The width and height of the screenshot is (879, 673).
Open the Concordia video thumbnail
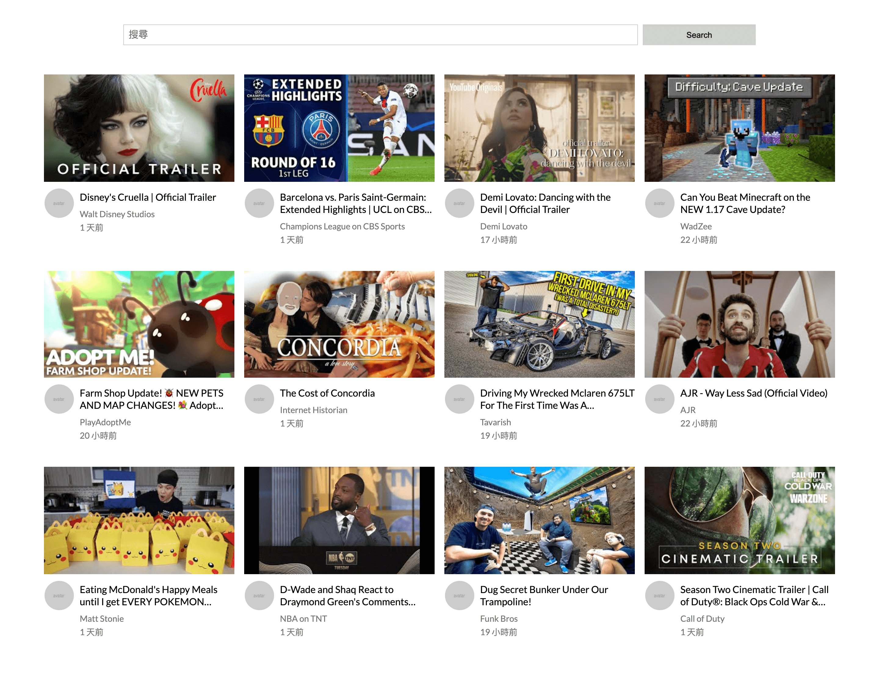point(339,324)
